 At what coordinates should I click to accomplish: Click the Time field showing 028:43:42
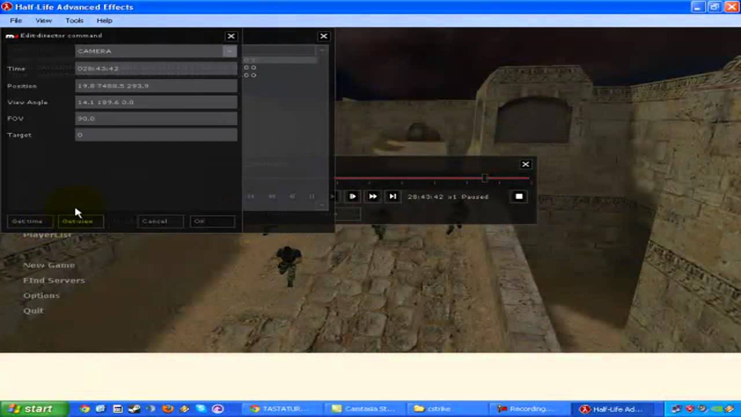156,68
